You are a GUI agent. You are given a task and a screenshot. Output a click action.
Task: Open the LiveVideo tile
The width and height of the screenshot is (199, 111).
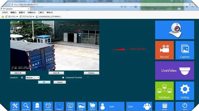[175, 71]
